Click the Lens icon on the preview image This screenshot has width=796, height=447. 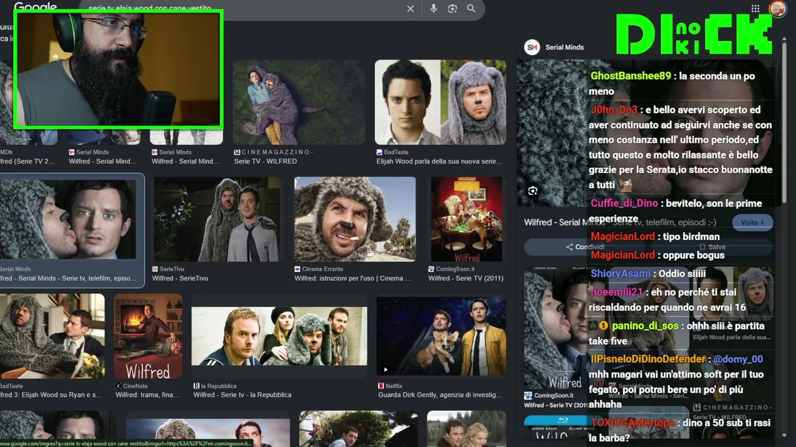533,191
